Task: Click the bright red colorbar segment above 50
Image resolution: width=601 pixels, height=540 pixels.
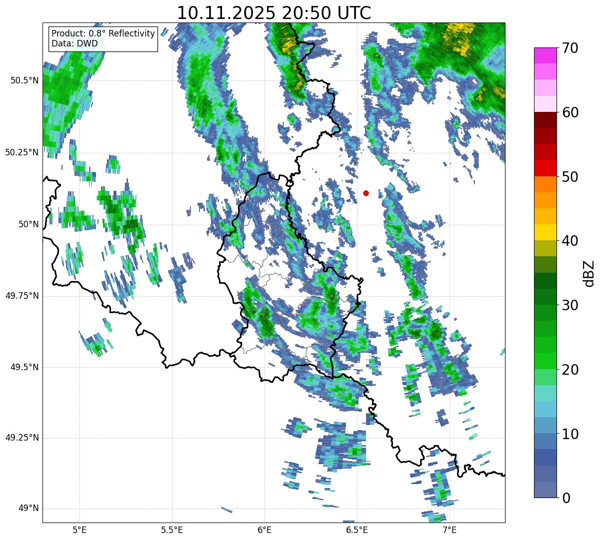Action: pos(545,168)
